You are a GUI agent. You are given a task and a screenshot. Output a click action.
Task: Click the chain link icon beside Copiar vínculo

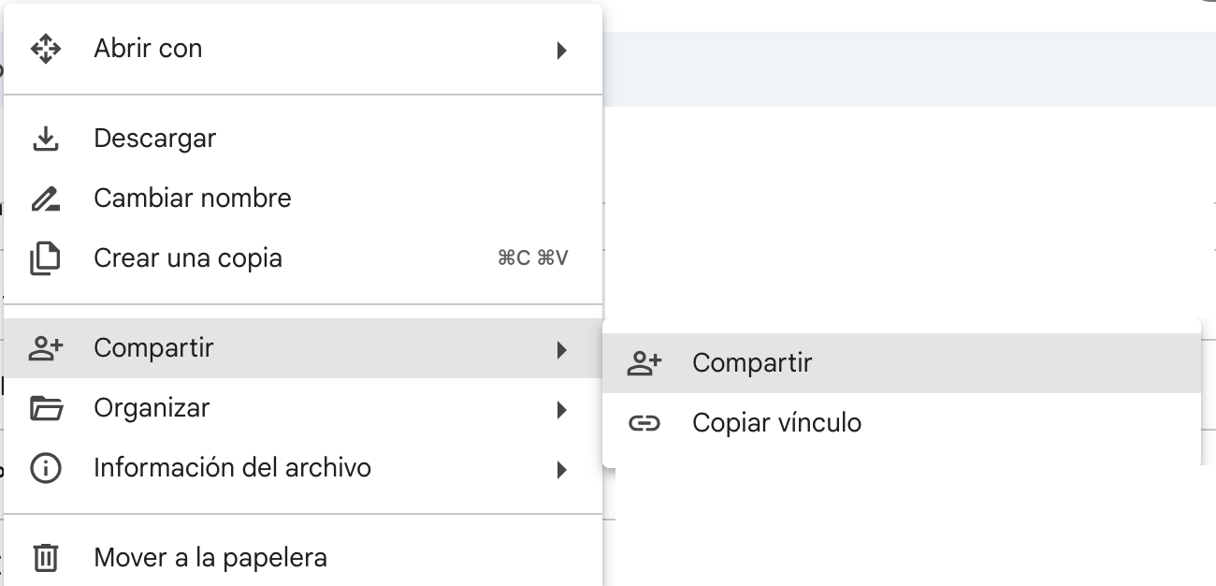point(644,423)
